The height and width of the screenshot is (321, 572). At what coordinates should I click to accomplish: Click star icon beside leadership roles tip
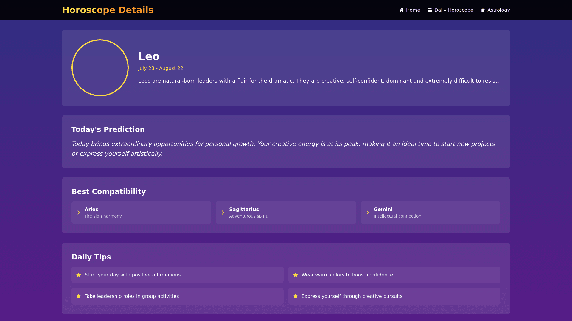click(x=79, y=296)
